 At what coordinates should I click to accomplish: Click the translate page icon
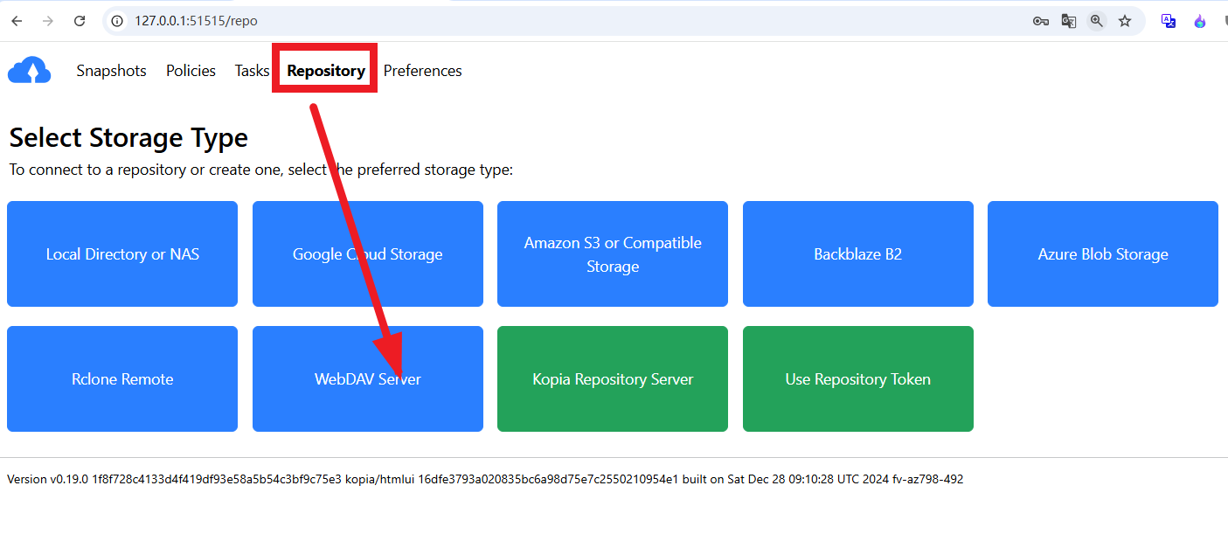[x=1068, y=21]
